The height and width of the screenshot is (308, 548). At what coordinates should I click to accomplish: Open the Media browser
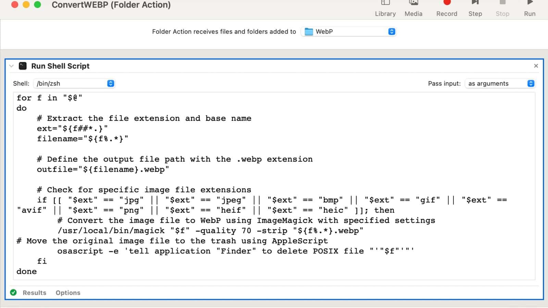[x=413, y=8]
